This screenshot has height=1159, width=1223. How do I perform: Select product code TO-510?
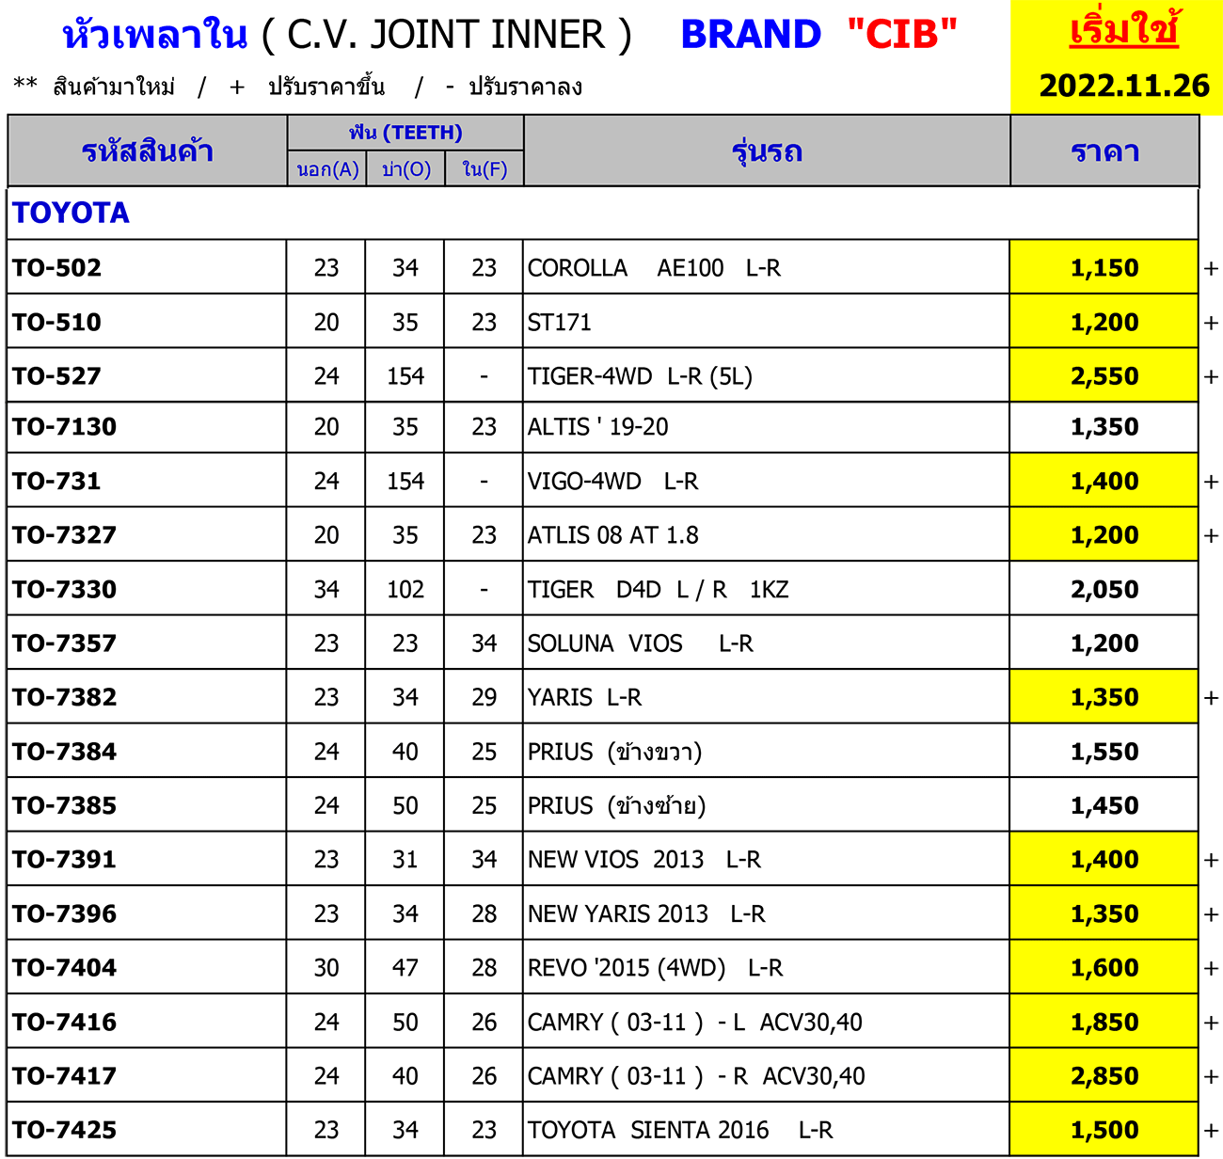[x=56, y=323]
